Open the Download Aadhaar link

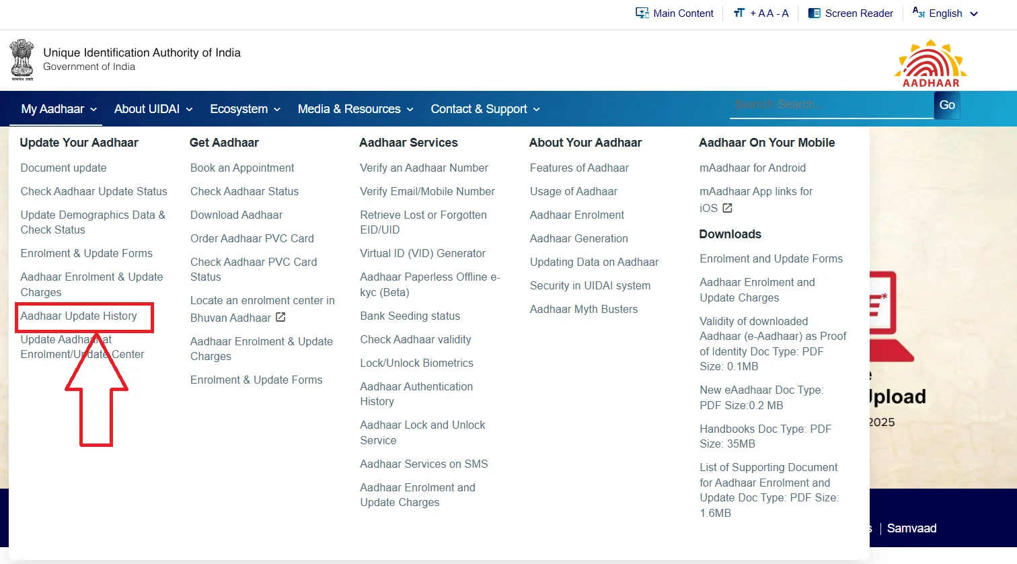click(x=236, y=215)
